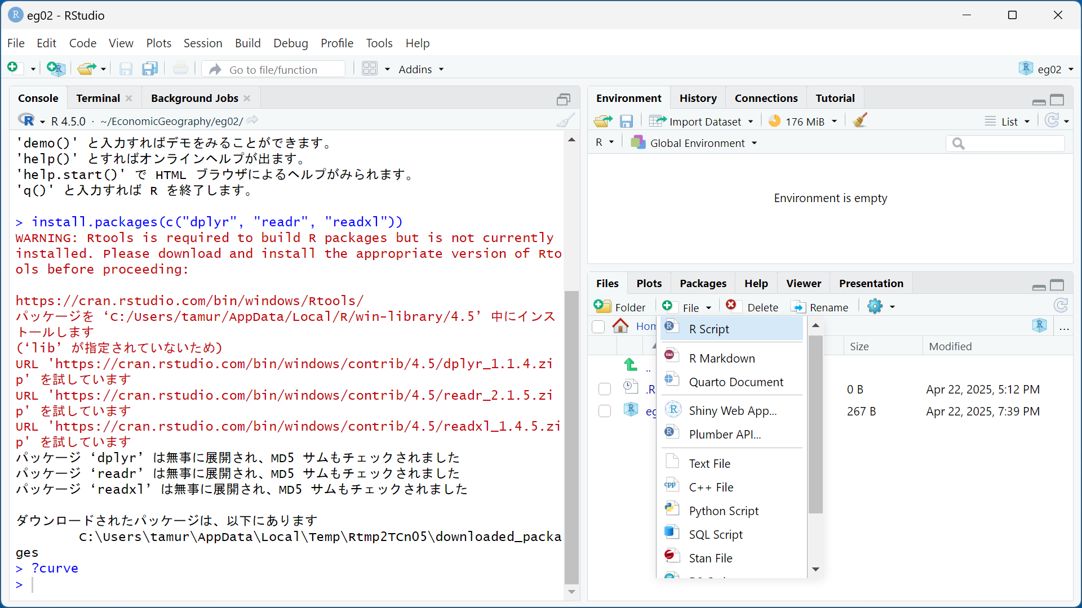Refresh the file listing in Files pane
Screen dimensions: 1082x608
point(1061,306)
